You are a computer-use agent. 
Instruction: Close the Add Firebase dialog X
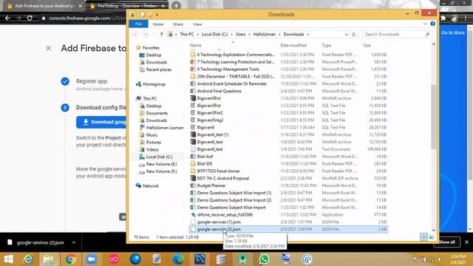click(48, 48)
